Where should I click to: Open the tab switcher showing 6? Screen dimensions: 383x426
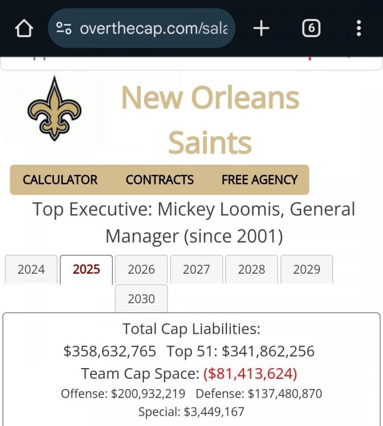click(x=311, y=28)
